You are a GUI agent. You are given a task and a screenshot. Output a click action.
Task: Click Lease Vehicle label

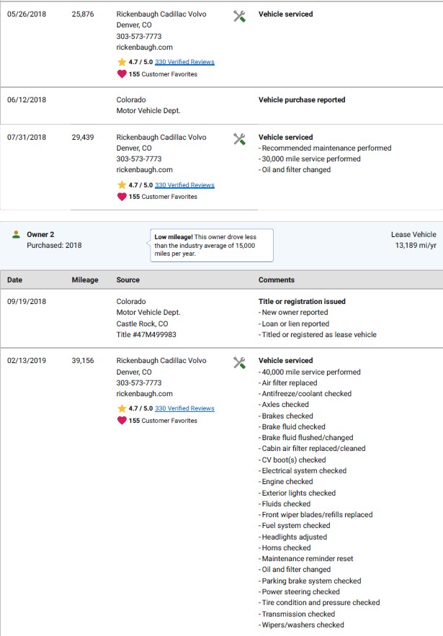(x=413, y=234)
